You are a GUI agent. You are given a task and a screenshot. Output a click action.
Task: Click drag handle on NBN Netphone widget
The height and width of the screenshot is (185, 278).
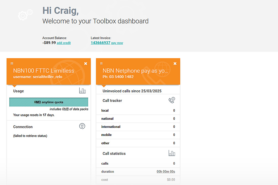coord(101,64)
